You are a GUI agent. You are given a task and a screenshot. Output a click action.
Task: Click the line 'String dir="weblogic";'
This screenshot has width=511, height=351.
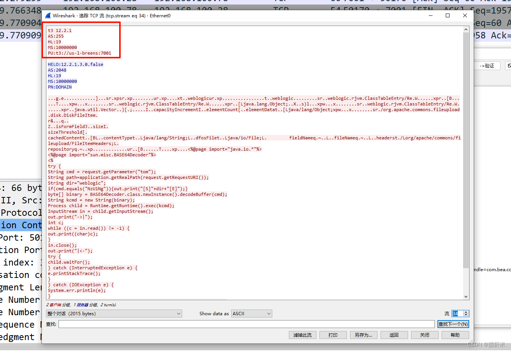point(77,183)
